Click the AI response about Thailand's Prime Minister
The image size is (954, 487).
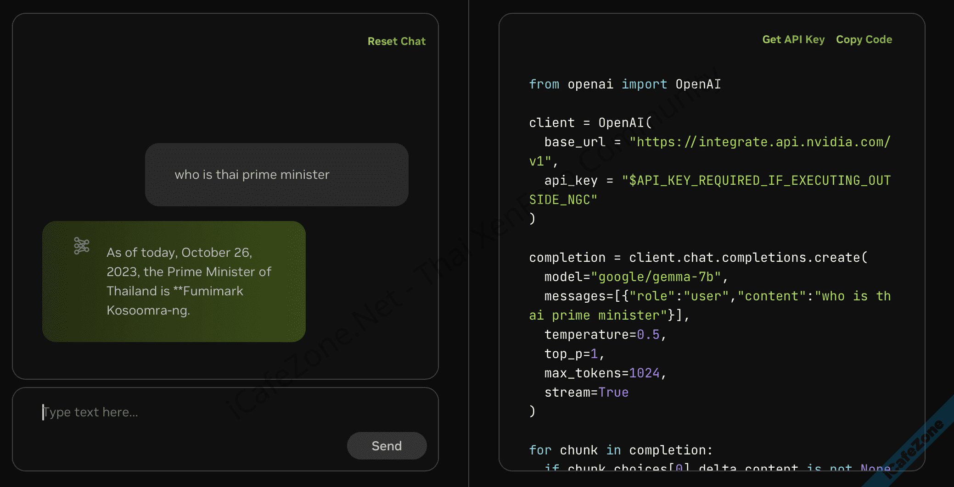[x=188, y=281]
